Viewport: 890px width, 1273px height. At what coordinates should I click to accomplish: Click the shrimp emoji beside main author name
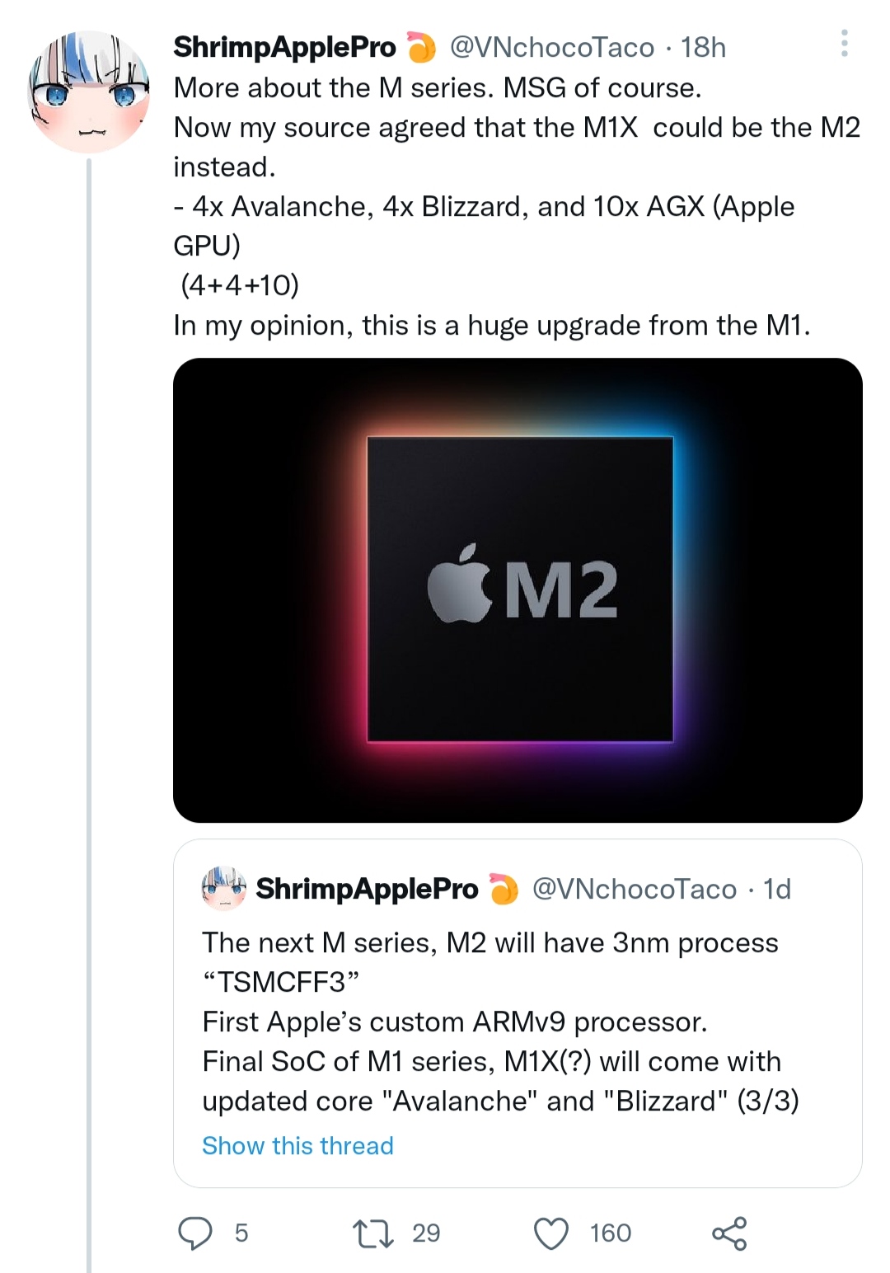pos(422,48)
